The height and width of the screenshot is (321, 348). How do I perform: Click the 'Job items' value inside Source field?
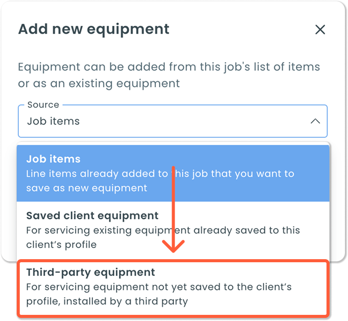click(x=53, y=121)
